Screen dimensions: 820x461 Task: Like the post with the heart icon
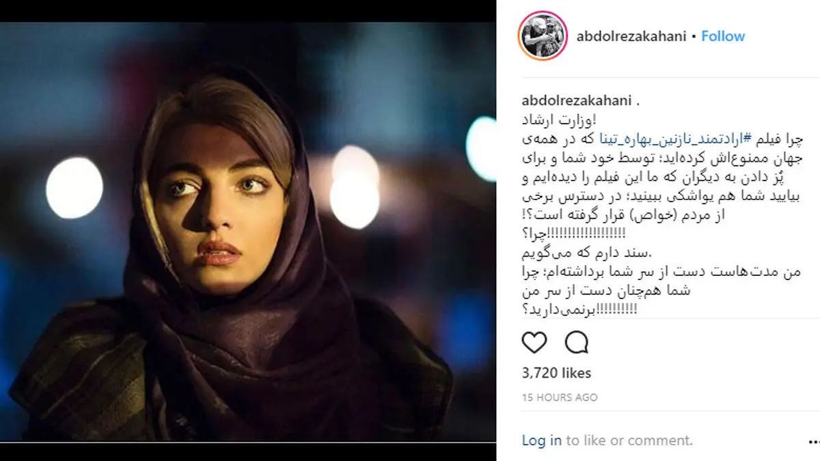[x=534, y=341]
